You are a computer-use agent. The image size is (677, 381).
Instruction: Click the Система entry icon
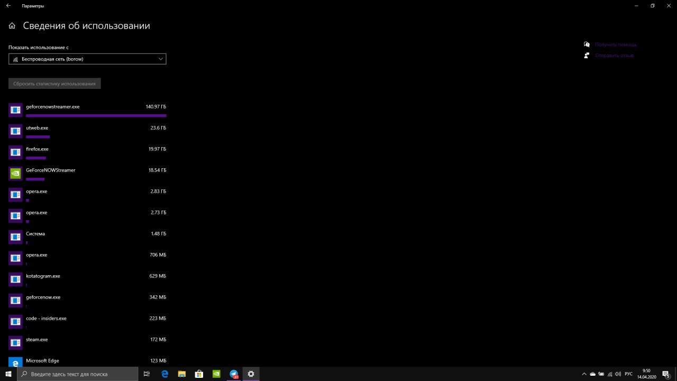pyautogui.click(x=15, y=237)
